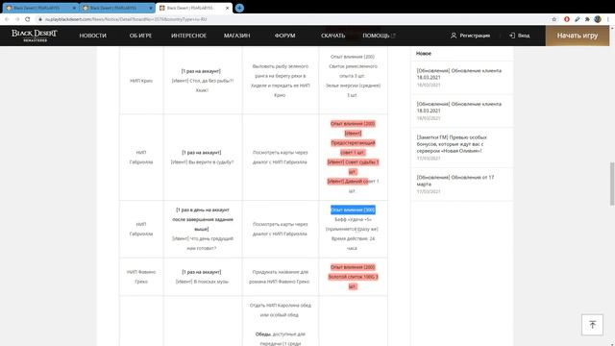Click the [Ивент] В поисках музы quest text
Viewport: 615px width, 346px height.
(202, 282)
